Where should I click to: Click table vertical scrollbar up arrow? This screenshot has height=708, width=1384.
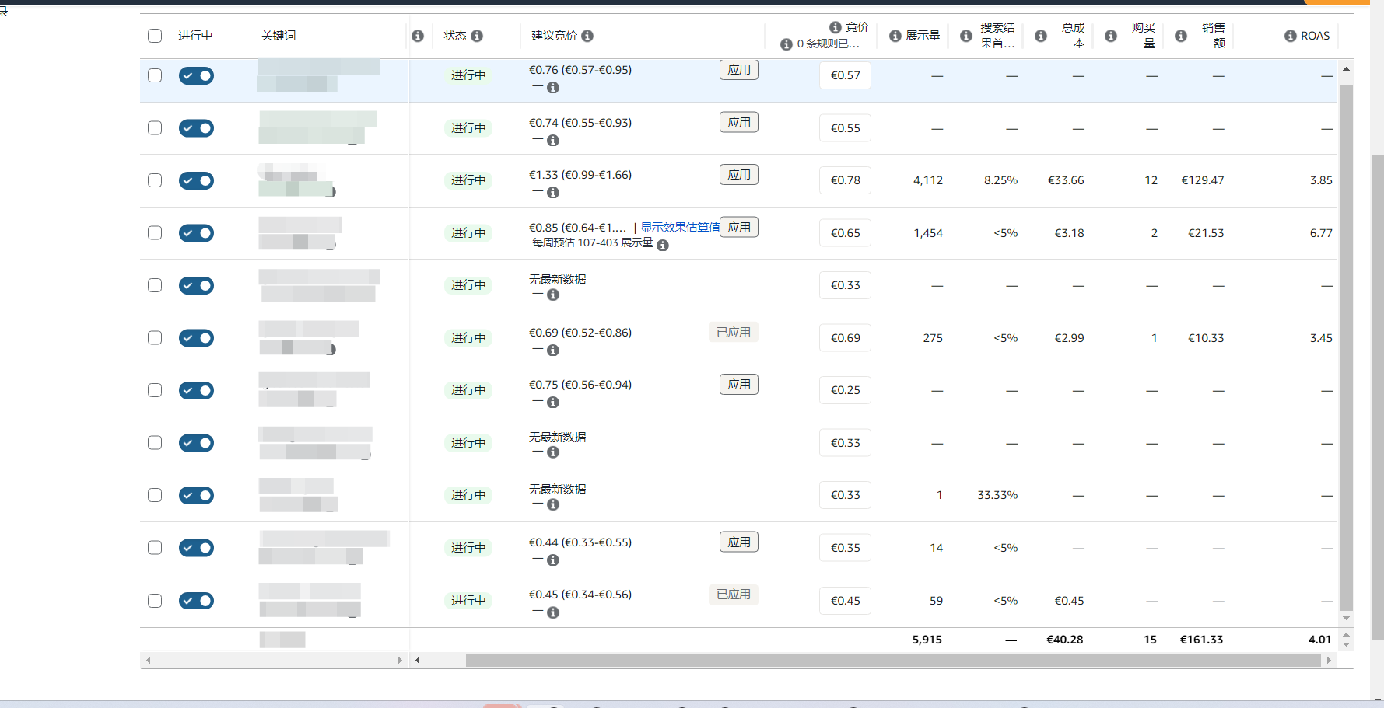pos(1346,69)
